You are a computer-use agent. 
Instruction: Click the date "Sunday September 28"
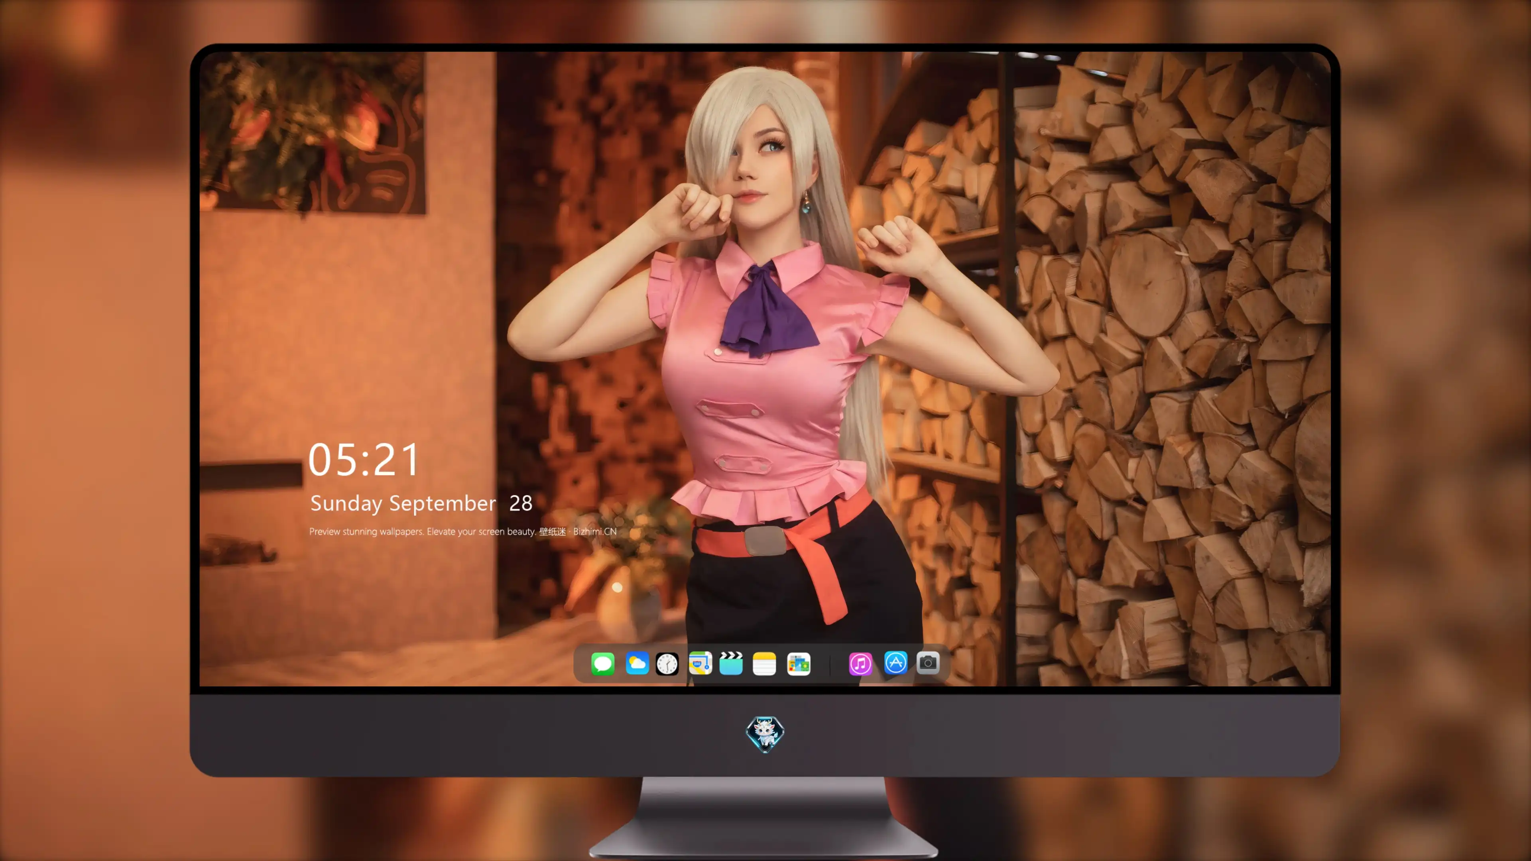(421, 503)
